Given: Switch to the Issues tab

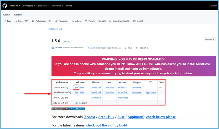Looking at the screenshot, I should pos(22,21).
